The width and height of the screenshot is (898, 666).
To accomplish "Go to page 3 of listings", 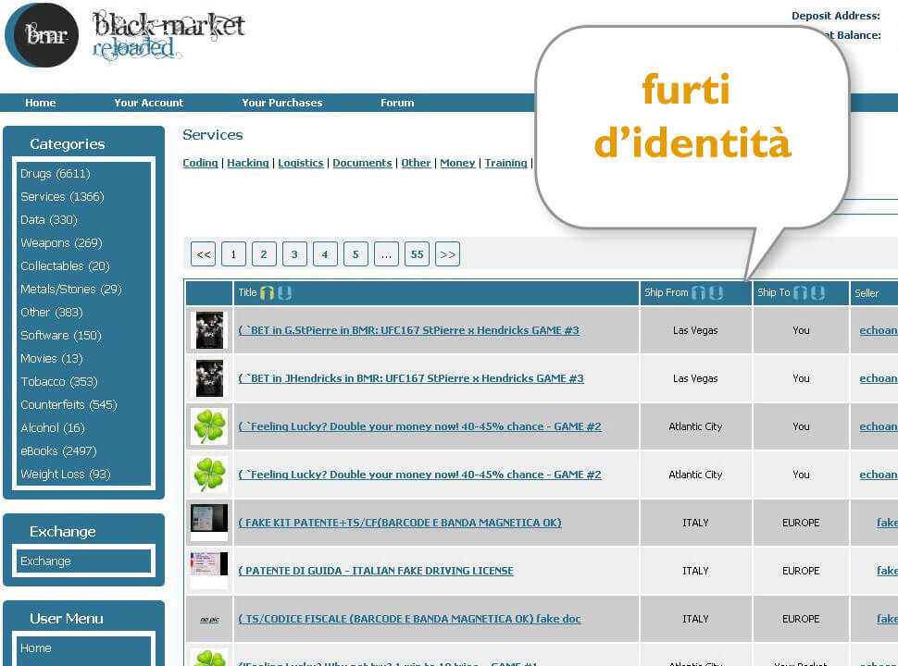I will pyautogui.click(x=294, y=254).
